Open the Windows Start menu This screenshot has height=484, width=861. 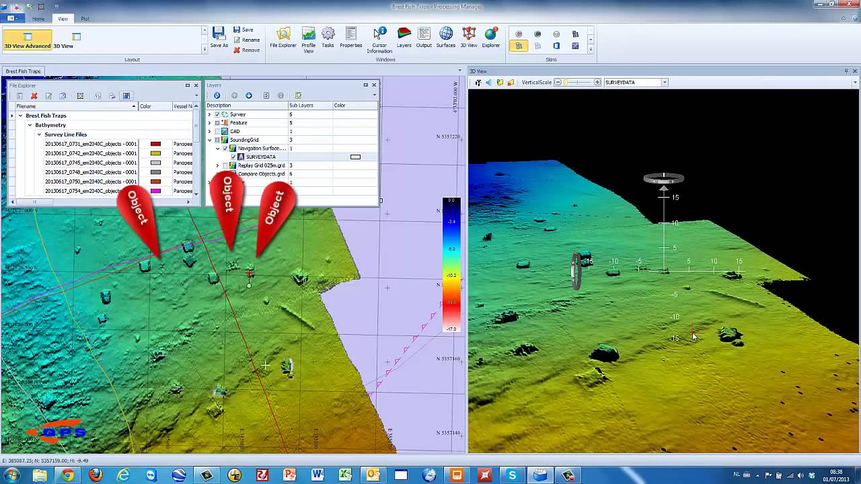coord(11,475)
